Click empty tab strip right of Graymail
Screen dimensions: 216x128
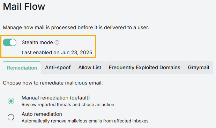(214, 67)
